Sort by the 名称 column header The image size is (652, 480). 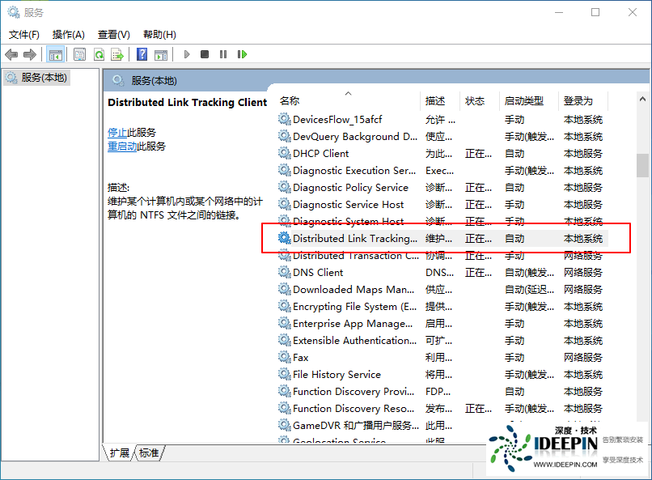click(x=349, y=100)
